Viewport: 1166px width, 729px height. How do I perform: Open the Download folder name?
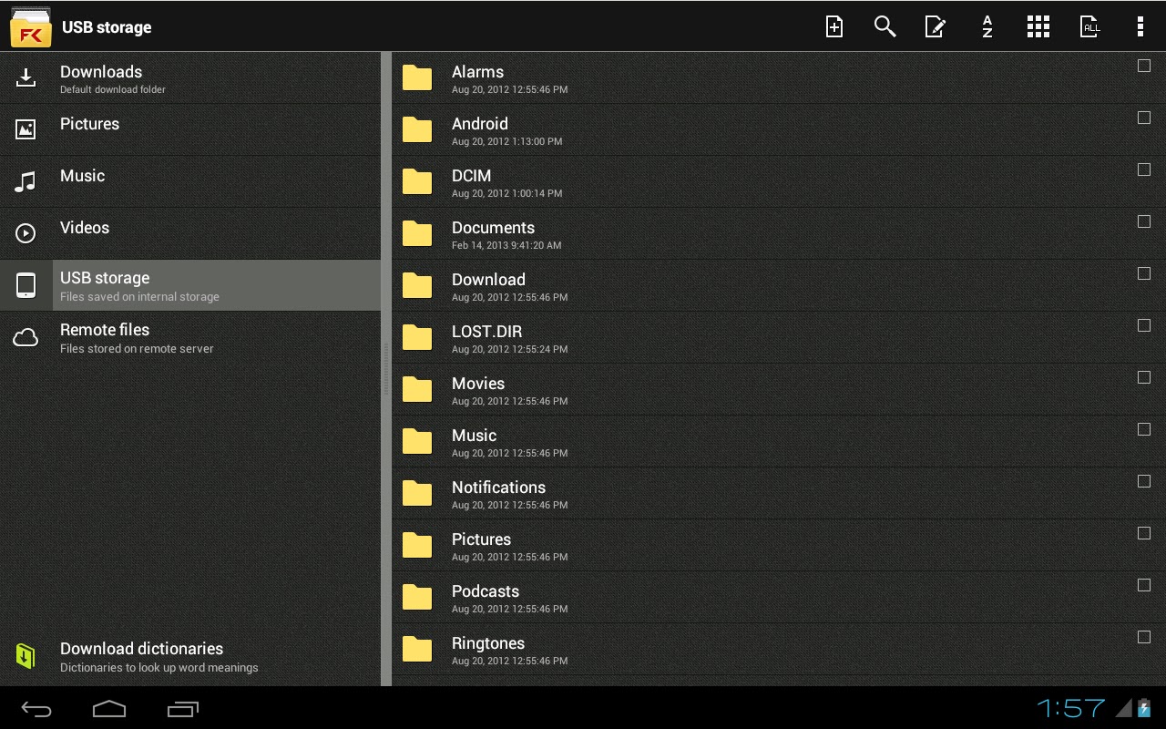[488, 280]
